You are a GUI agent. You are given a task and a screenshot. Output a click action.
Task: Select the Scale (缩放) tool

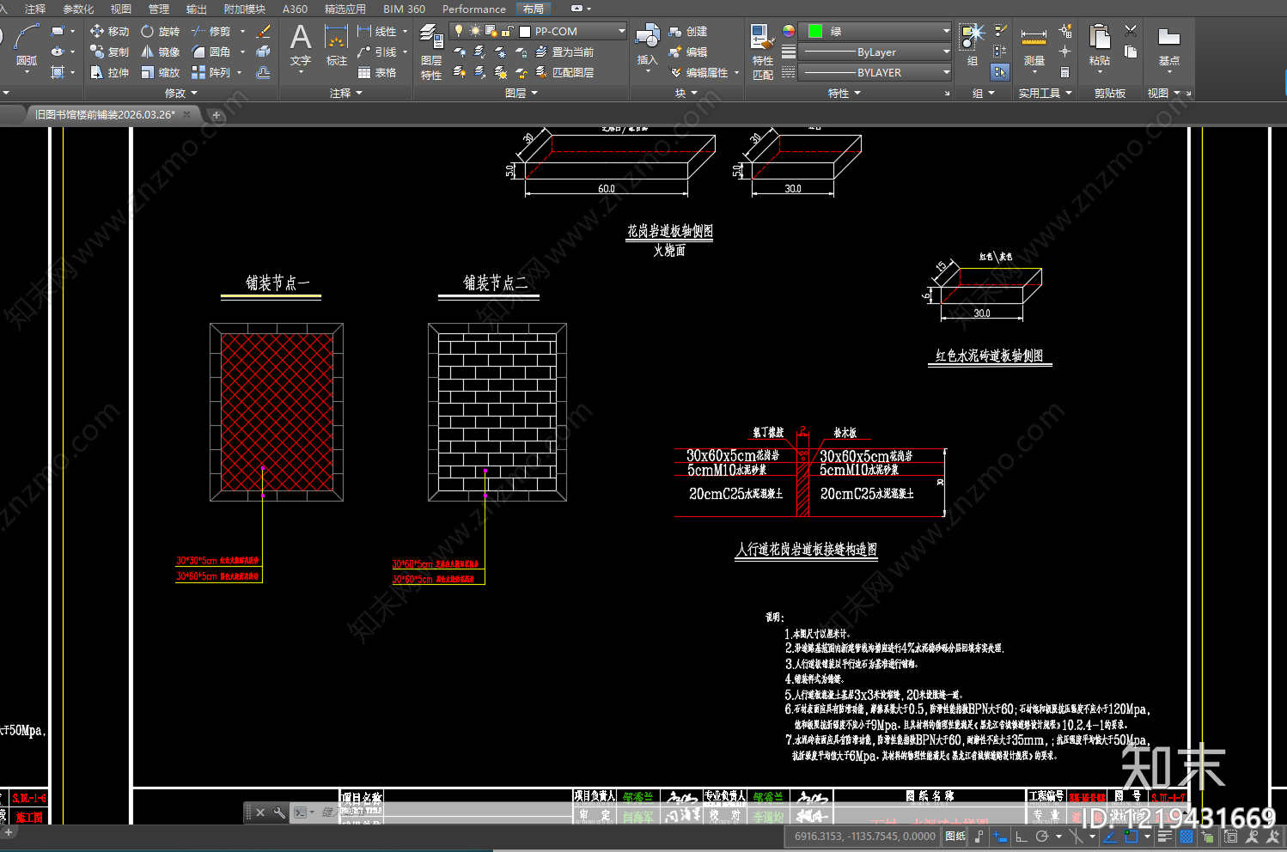pyautogui.click(x=160, y=72)
